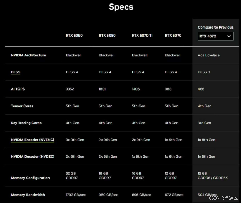Click the Memory Configuration row label
Viewport: 241px width, 203px height.
30,178
